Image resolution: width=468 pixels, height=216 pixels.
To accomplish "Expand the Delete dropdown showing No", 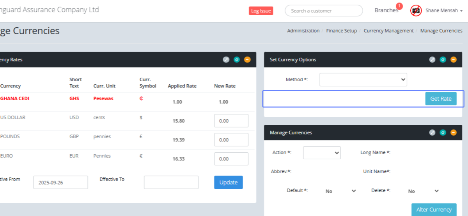I will coord(423,191).
